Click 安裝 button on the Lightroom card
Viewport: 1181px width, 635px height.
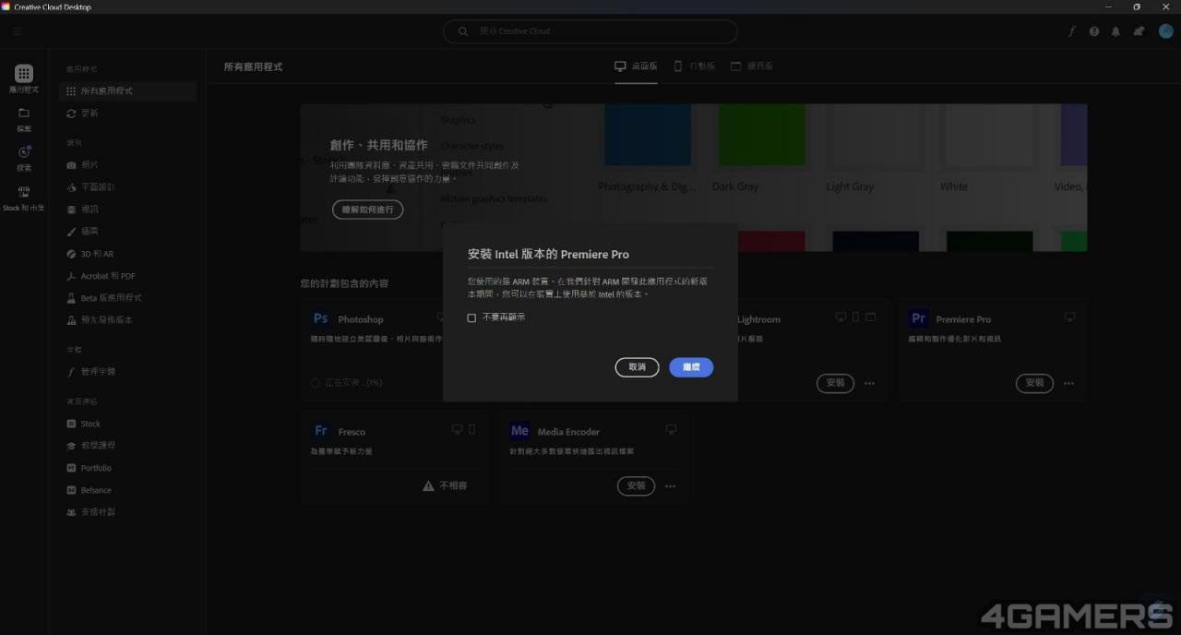[x=835, y=383]
